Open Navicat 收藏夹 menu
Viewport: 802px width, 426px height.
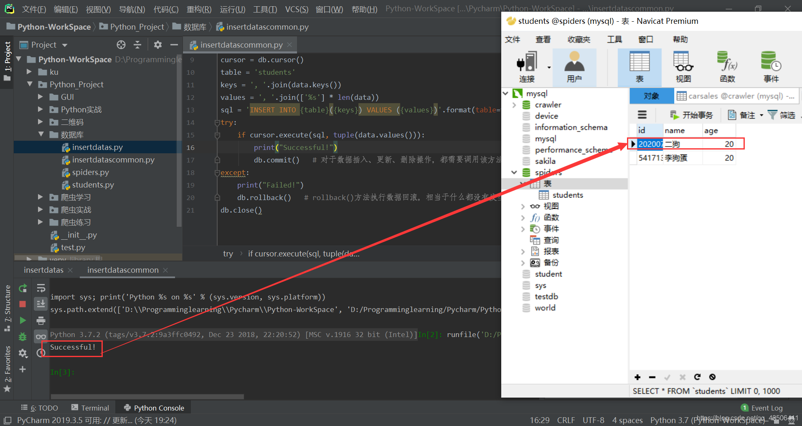tap(579, 39)
